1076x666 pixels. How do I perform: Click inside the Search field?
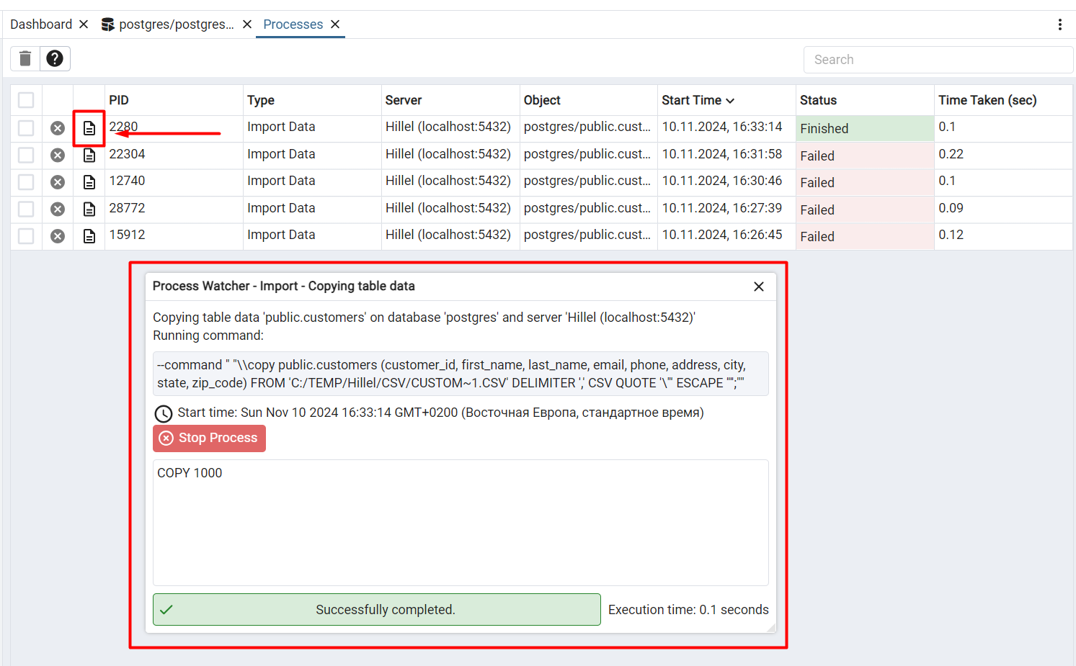(x=937, y=59)
